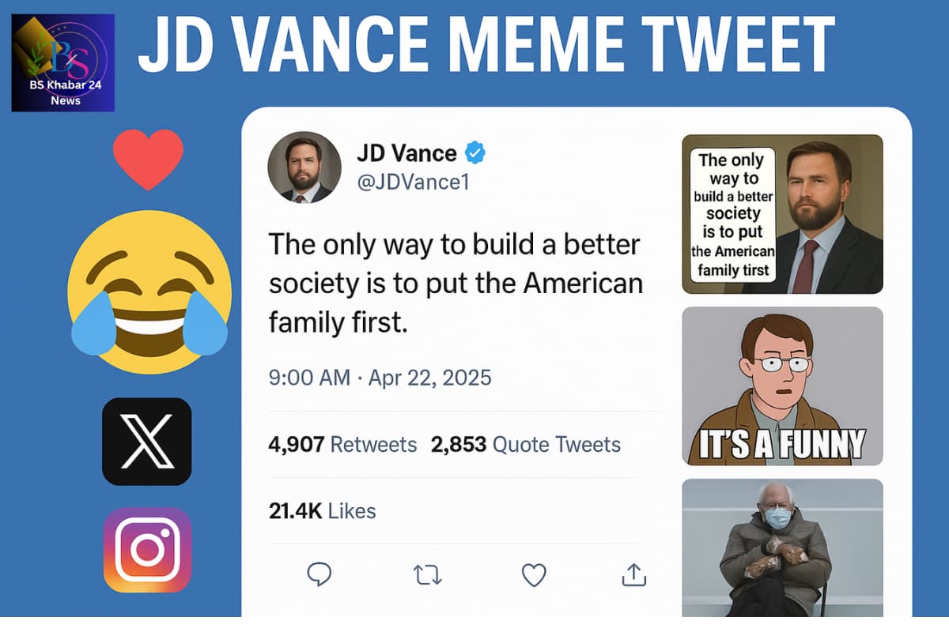The height and width of the screenshot is (632, 949).
Task: Select the JD VANCE MEME TWEET header text
Action: (x=482, y=45)
